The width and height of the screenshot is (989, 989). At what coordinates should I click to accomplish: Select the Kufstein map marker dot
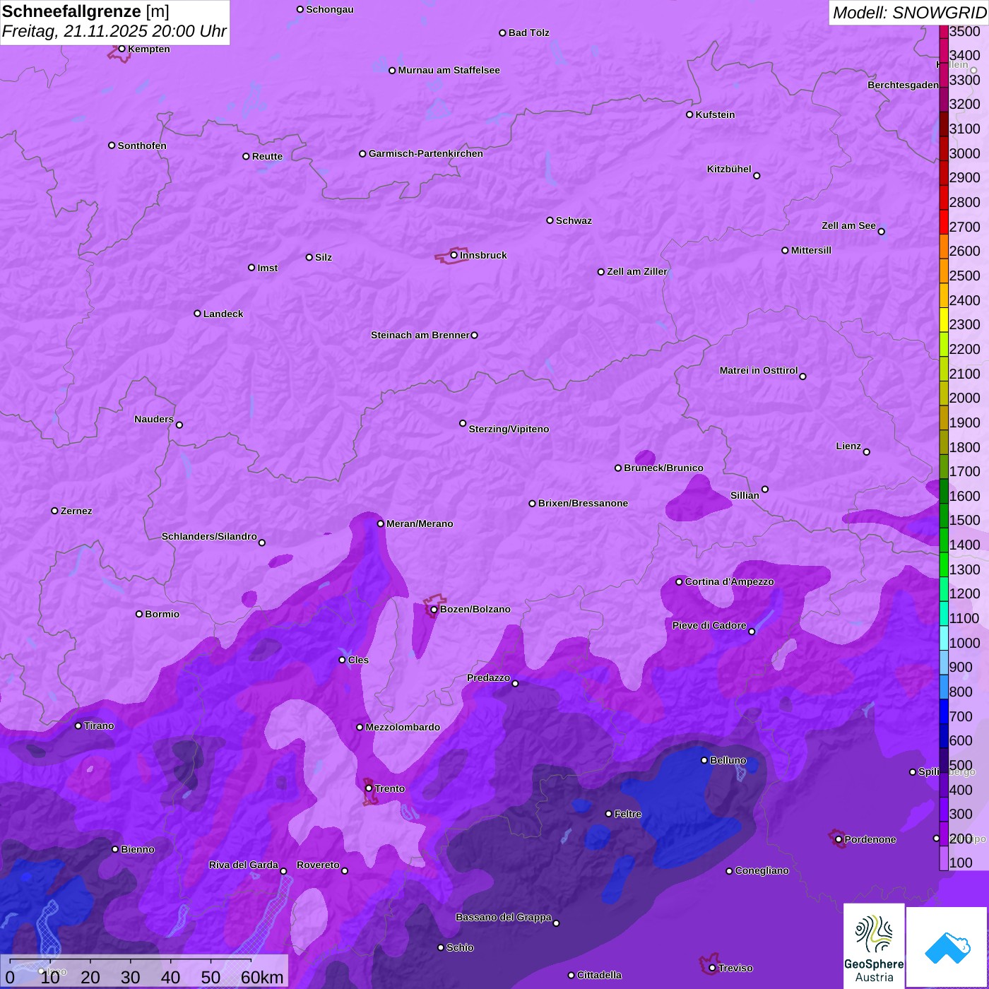tap(689, 114)
